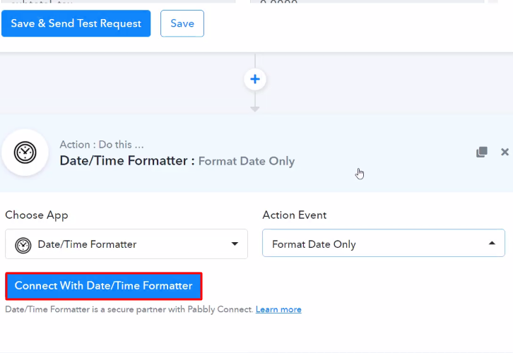This screenshot has height=353, width=513.
Task: Click the Save button
Action: [x=182, y=23]
